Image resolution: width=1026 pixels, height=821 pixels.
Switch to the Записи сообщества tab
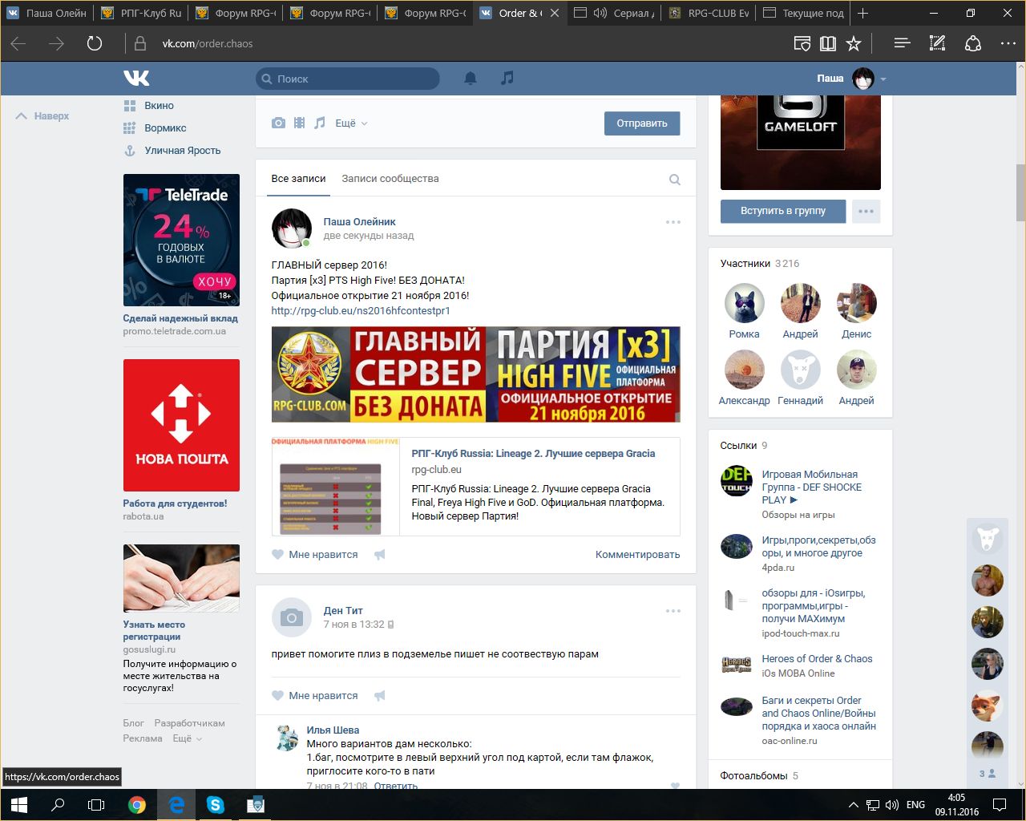(390, 179)
